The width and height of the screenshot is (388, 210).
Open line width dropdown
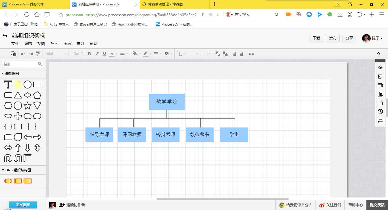pos(157,54)
